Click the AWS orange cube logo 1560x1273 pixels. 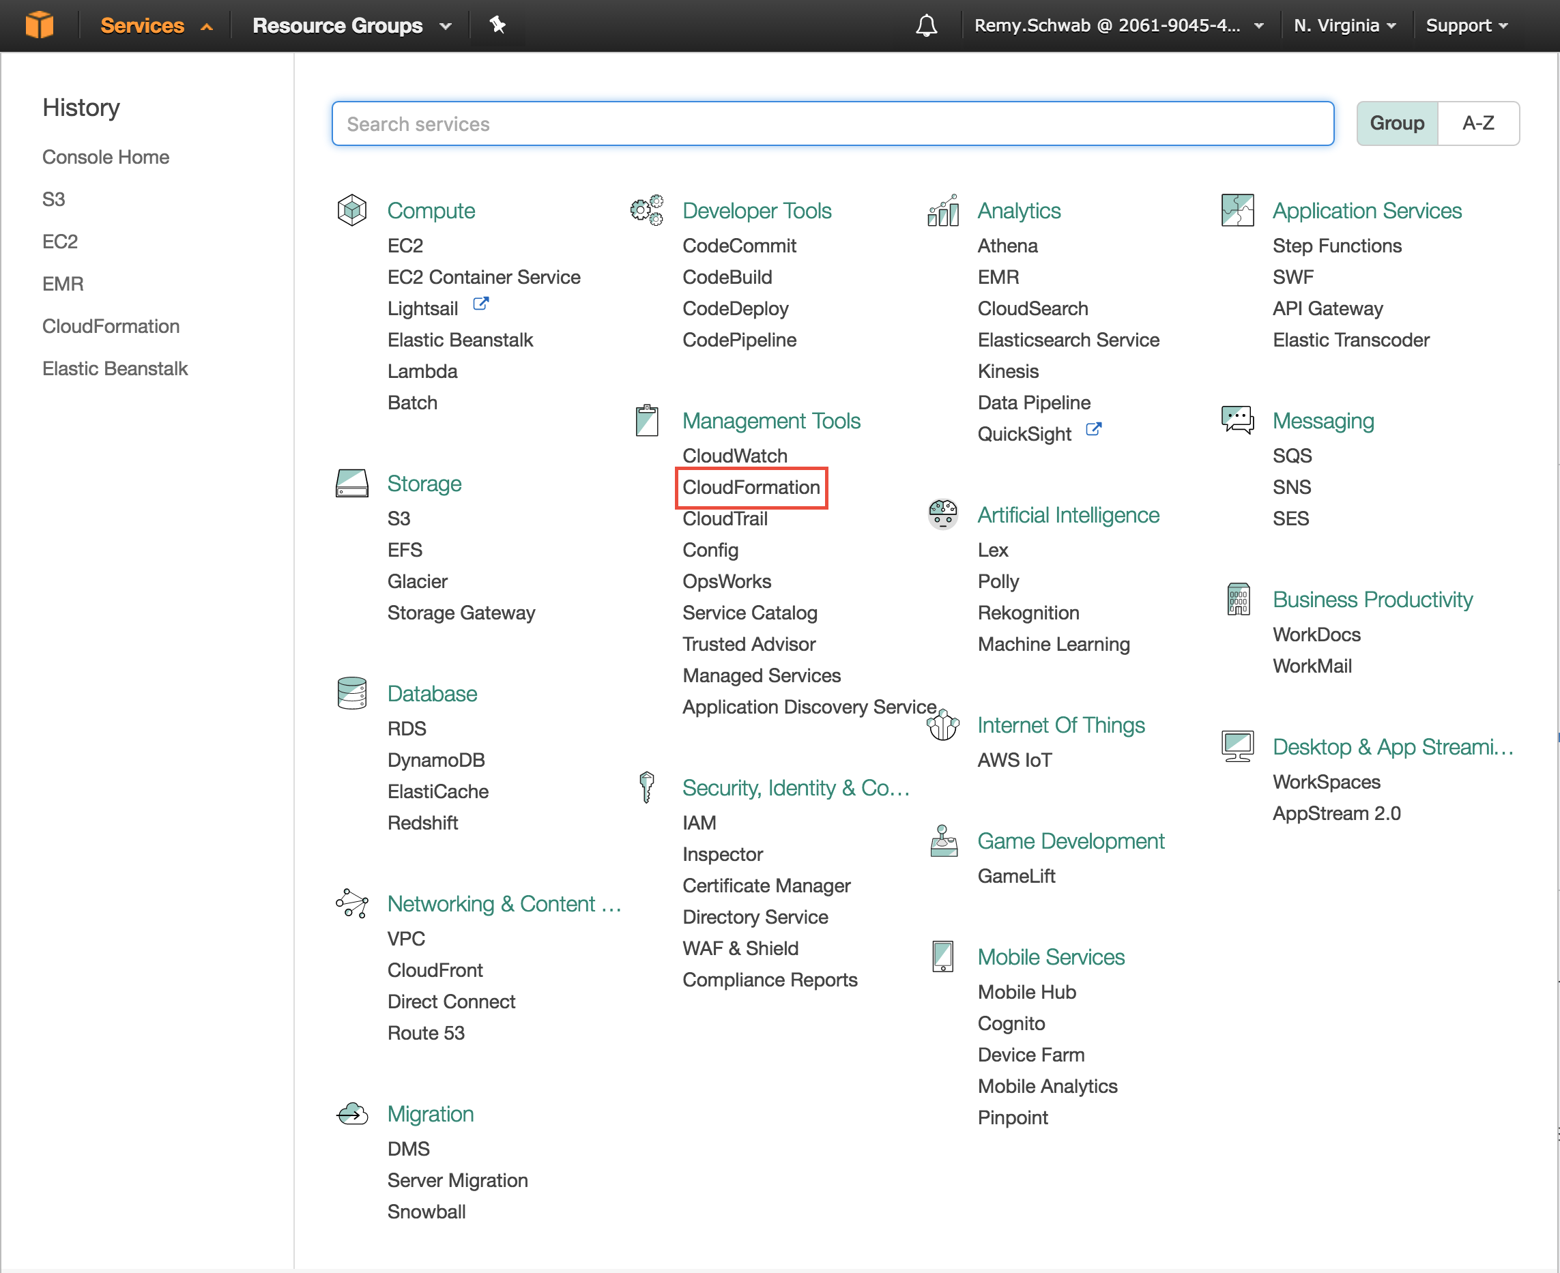tap(40, 25)
